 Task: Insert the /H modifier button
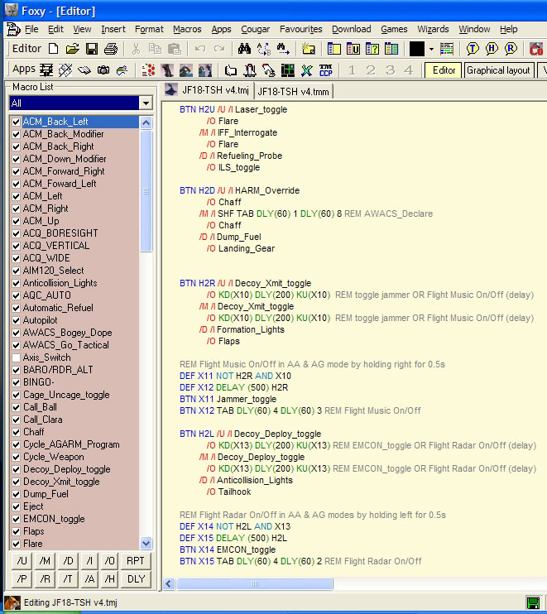pos(109,578)
